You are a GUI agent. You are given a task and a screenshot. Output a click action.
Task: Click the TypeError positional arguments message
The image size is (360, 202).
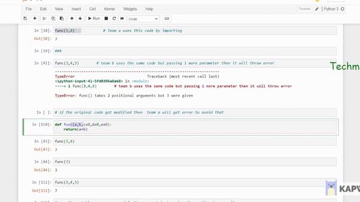[x=124, y=95]
